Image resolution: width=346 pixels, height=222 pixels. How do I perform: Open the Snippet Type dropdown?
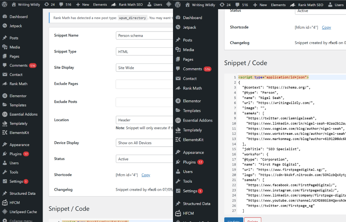[x=144, y=51]
